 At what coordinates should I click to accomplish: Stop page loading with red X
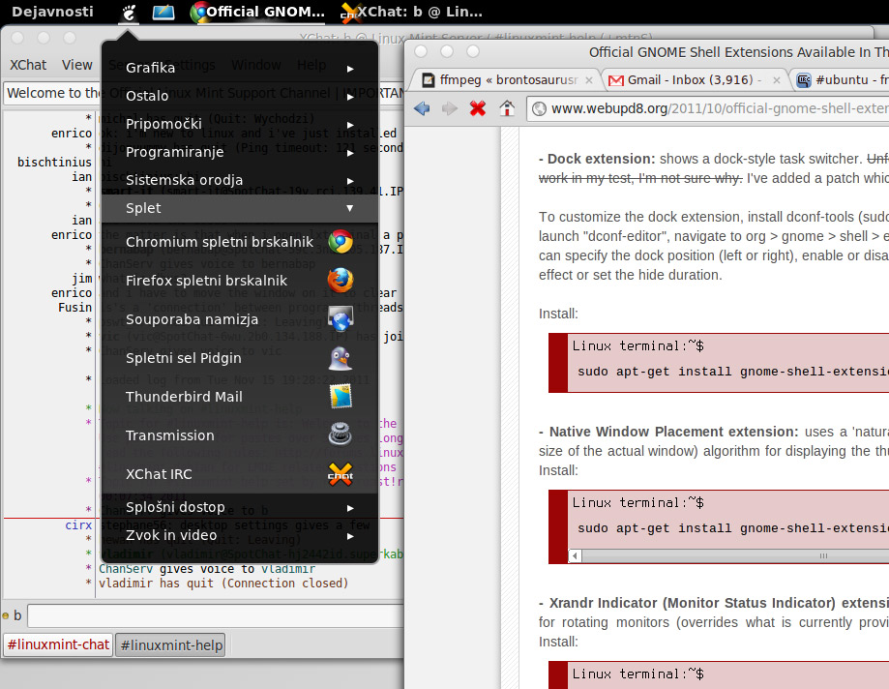click(478, 108)
